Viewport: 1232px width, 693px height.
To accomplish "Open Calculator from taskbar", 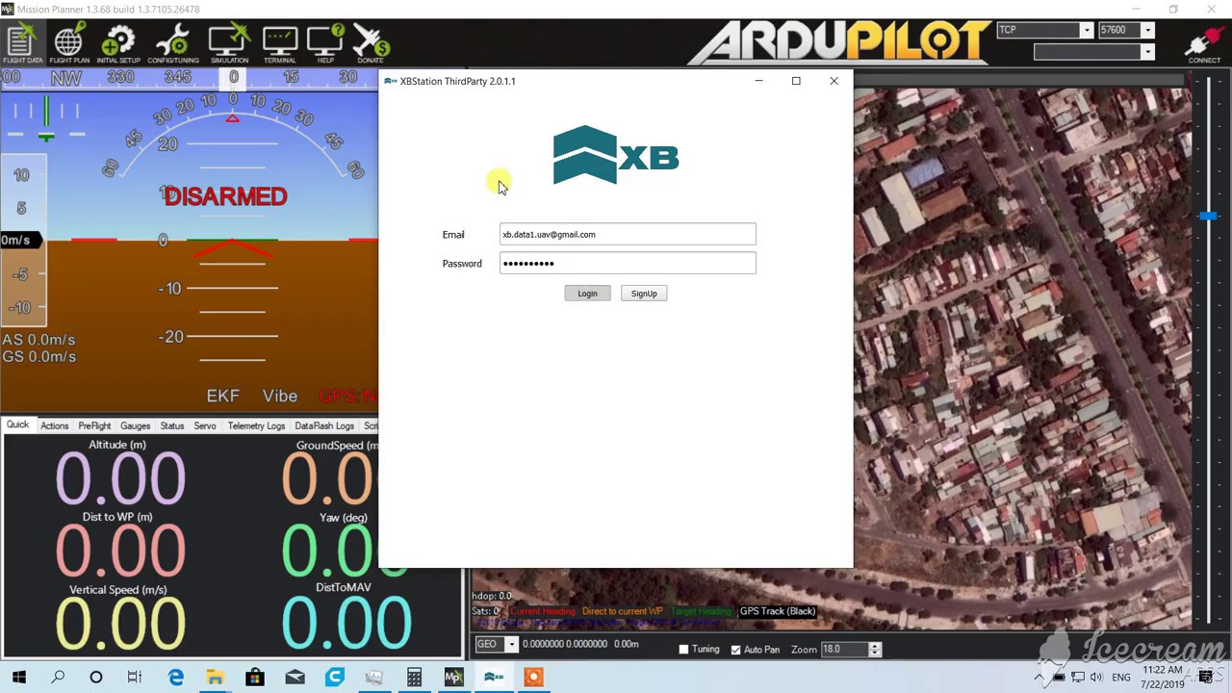I will 414,678.
